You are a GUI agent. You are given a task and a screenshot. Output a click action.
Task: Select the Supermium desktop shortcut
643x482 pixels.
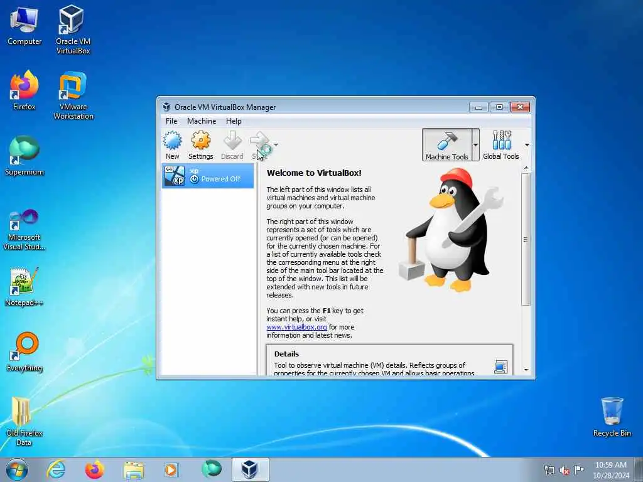pos(24,156)
